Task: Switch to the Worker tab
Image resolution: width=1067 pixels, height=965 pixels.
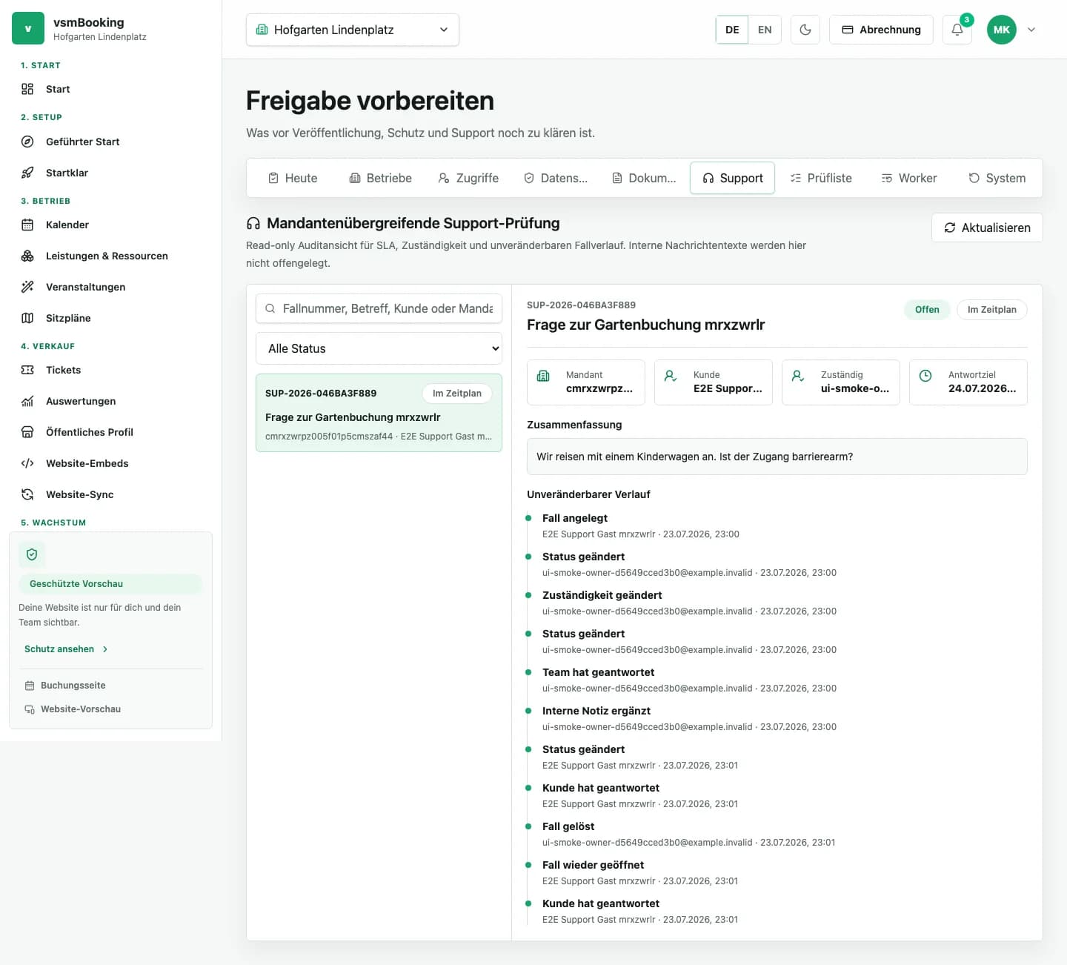Action: (909, 178)
